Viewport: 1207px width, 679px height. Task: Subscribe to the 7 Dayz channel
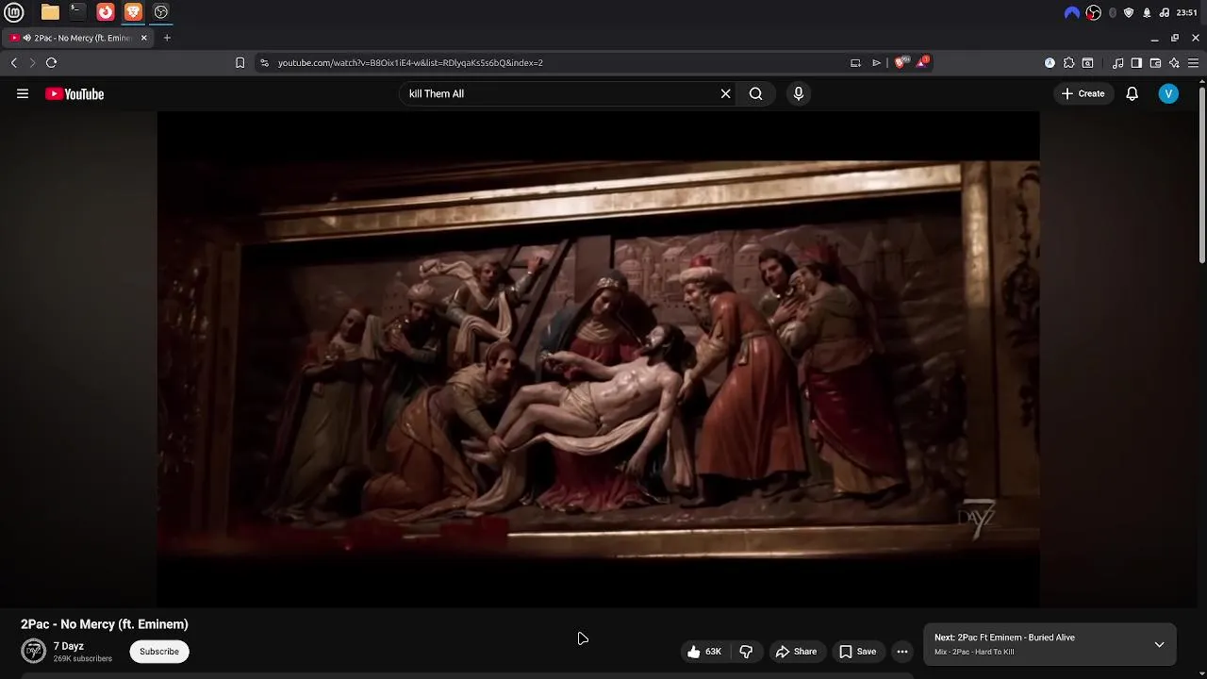click(x=159, y=652)
